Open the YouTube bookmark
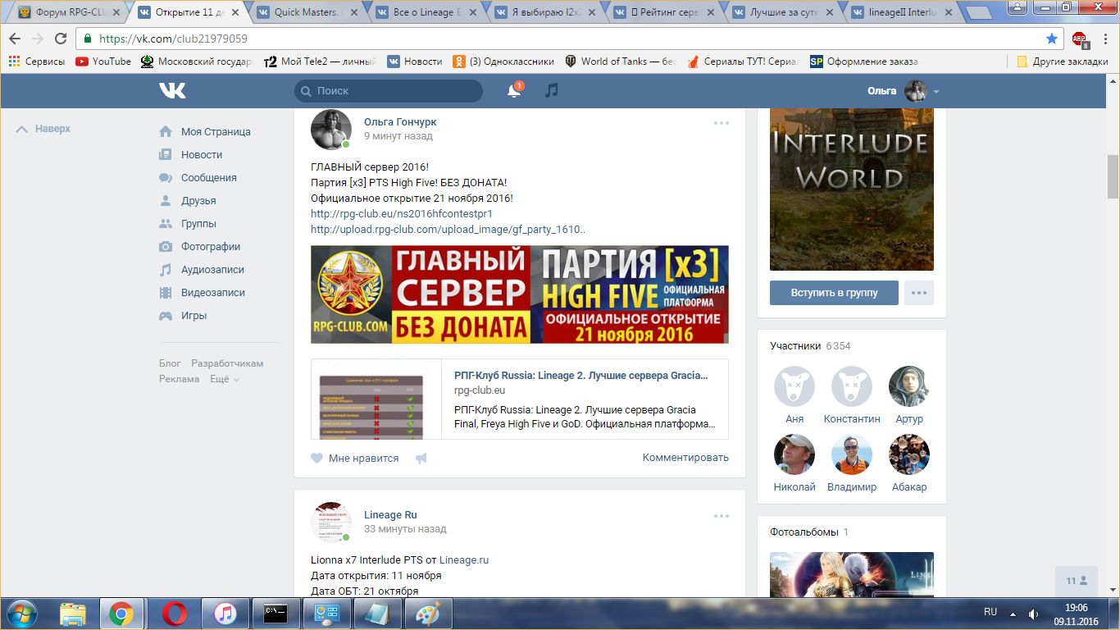Image resolution: width=1120 pixels, height=630 pixels. (x=103, y=62)
